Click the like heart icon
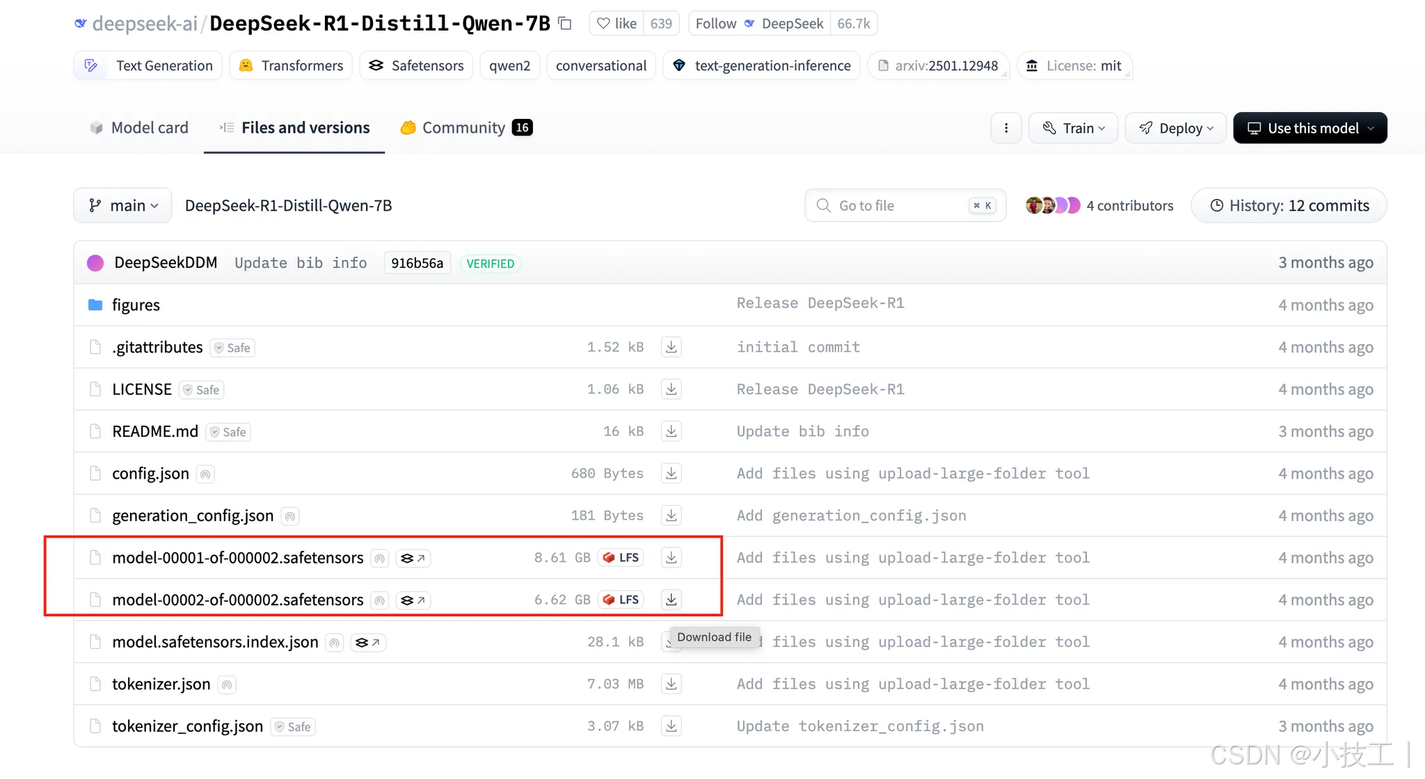Screen dimensions: 1425x779 point(604,24)
